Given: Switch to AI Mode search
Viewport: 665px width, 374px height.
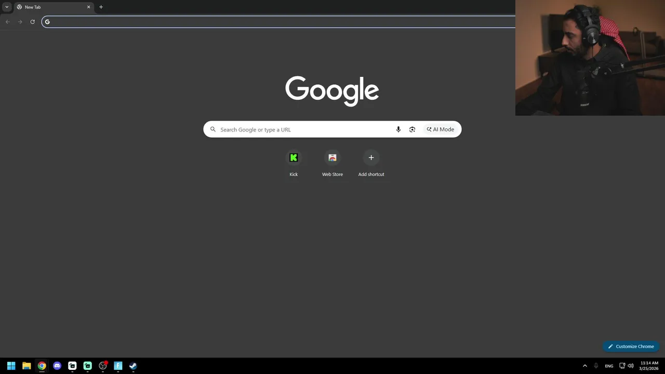Looking at the screenshot, I should 441,129.
